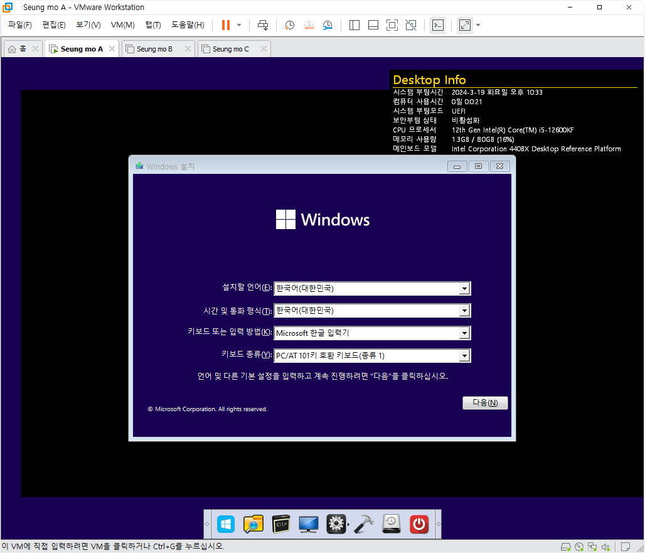Click the VMware Workstation title bar app icon
Viewport: 645px width, 553px height.
(8, 8)
